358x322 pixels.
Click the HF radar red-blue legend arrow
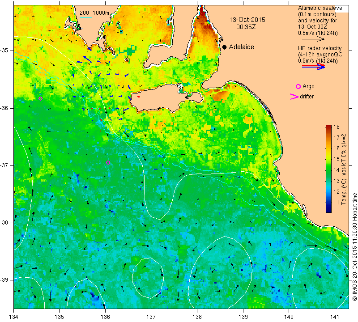click(x=314, y=67)
